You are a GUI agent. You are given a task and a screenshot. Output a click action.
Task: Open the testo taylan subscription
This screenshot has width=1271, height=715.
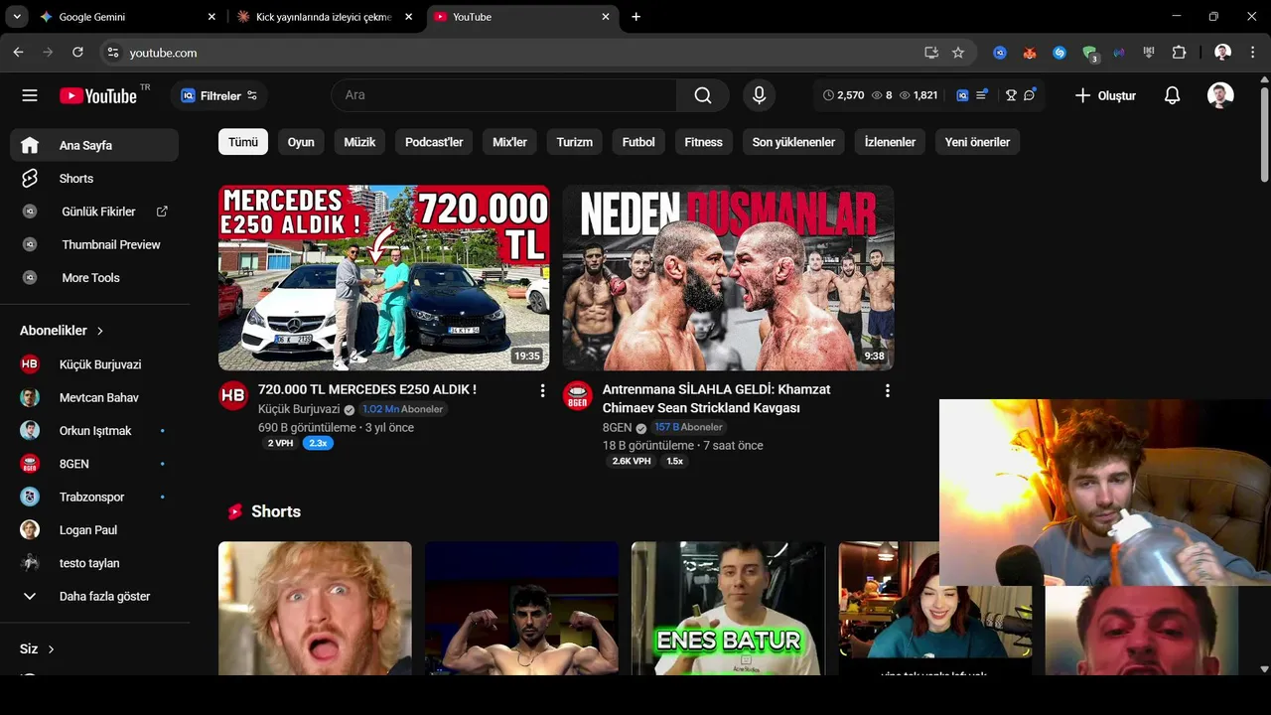94,563
